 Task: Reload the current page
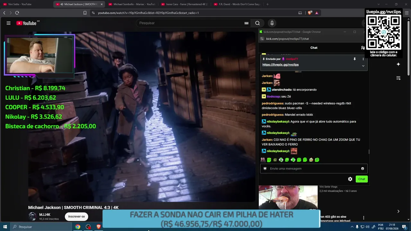(17, 13)
